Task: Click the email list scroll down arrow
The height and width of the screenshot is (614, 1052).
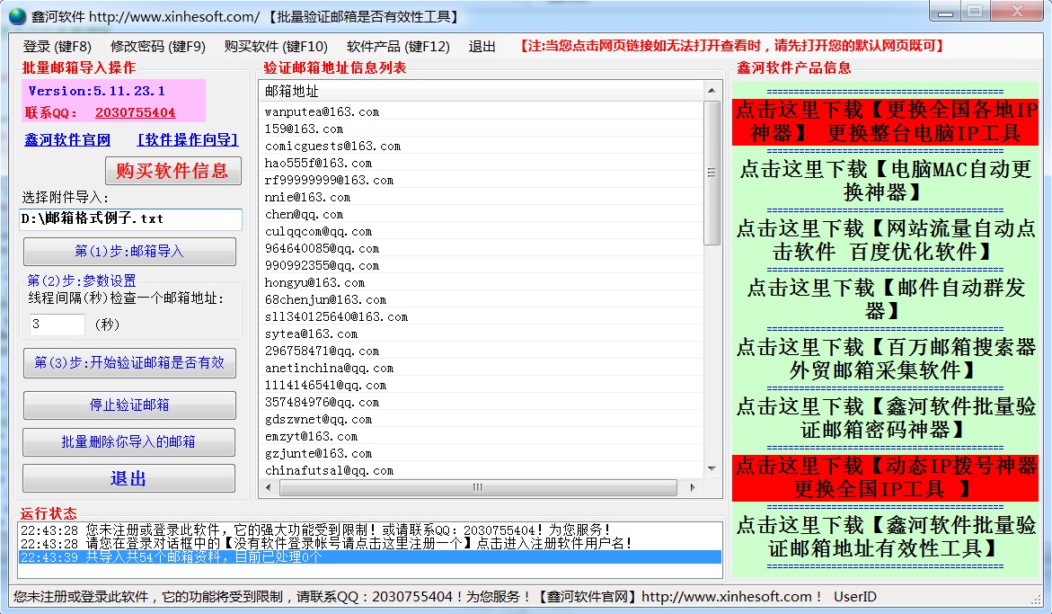Action: pyautogui.click(x=712, y=469)
